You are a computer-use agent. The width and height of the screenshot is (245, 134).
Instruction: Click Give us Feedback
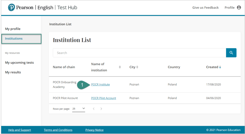tap(205, 8)
